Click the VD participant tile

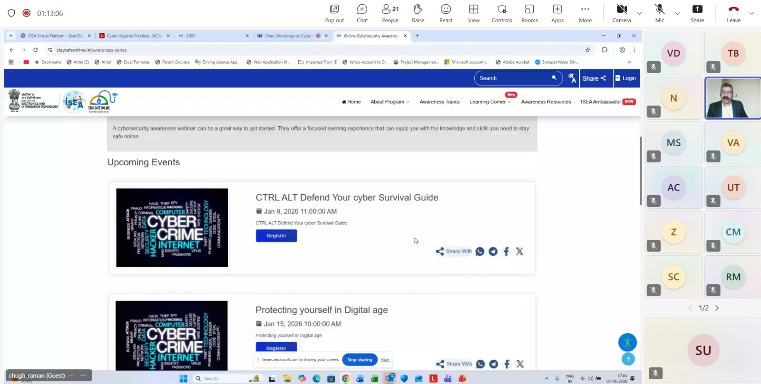(673, 54)
